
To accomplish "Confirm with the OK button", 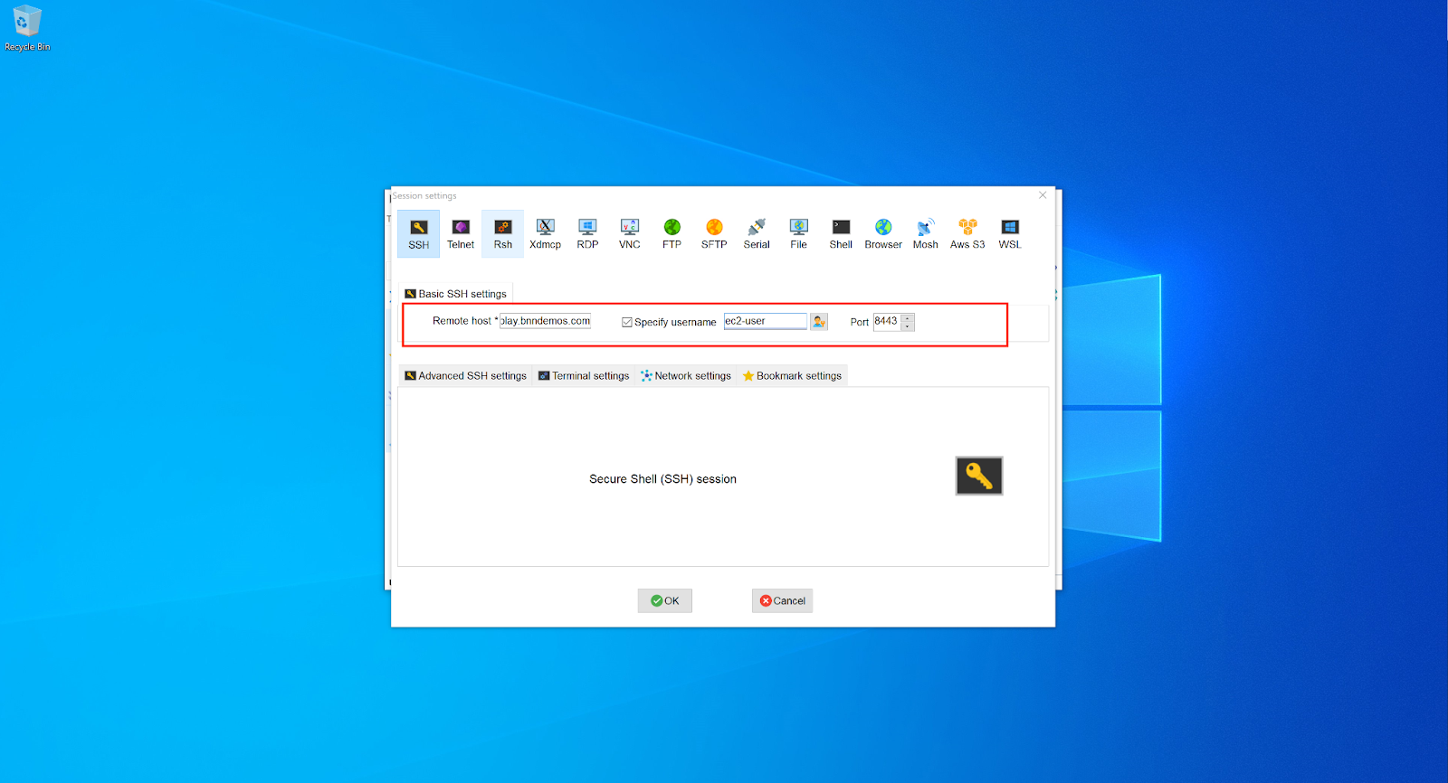I will click(x=665, y=600).
